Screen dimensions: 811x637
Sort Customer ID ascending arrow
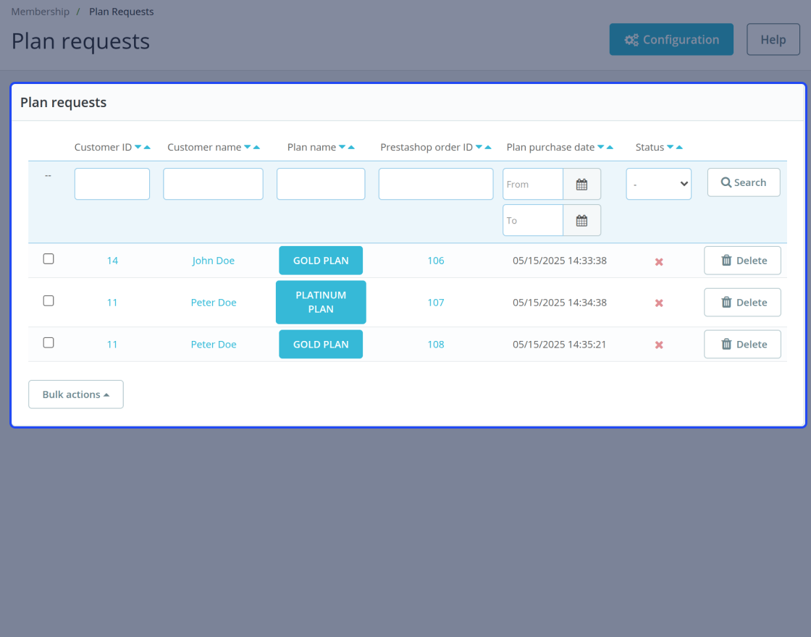(147, 148)
